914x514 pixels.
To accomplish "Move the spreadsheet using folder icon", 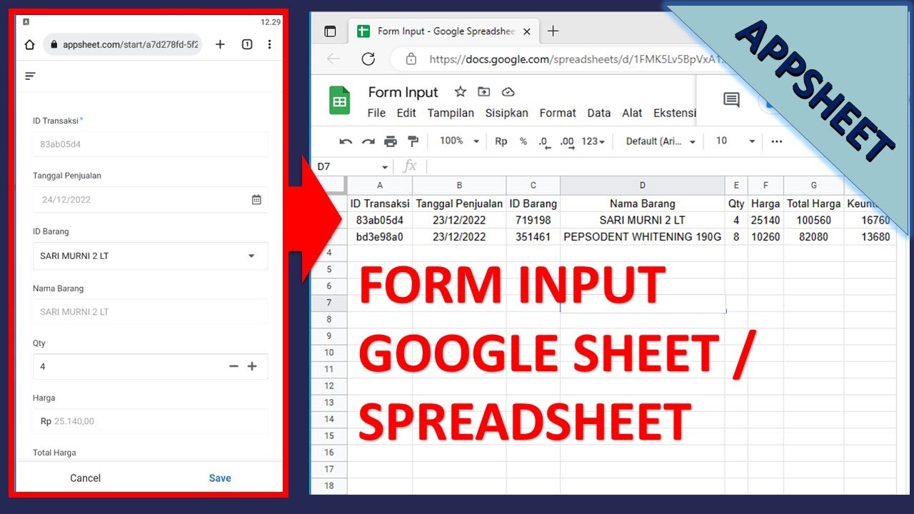I will [484, 92].
